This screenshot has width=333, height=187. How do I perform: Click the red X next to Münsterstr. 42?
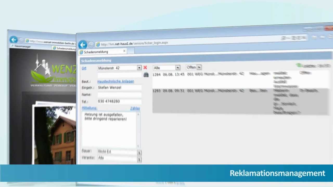click(145, 68)
